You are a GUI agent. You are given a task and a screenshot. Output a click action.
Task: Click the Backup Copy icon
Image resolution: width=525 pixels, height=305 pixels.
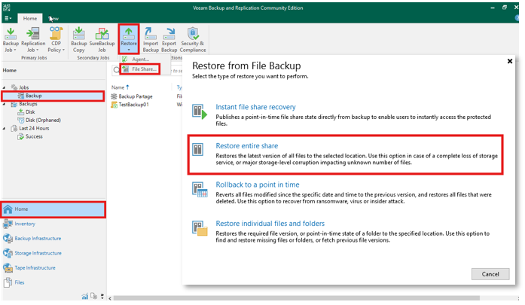pos(79,39)
